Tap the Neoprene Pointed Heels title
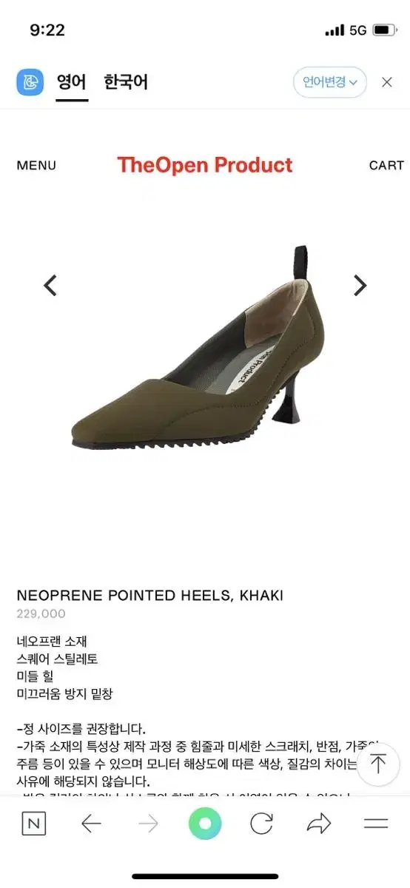The image size is (410, 888). tap(150, 596)
